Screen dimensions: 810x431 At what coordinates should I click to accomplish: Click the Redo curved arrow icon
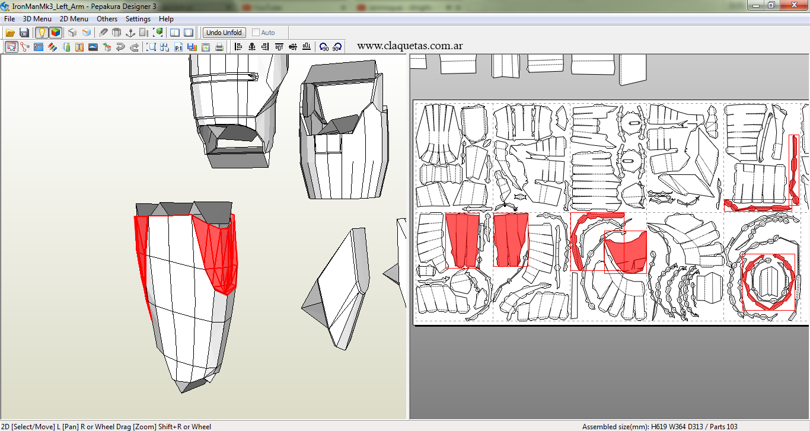point(134,47)
